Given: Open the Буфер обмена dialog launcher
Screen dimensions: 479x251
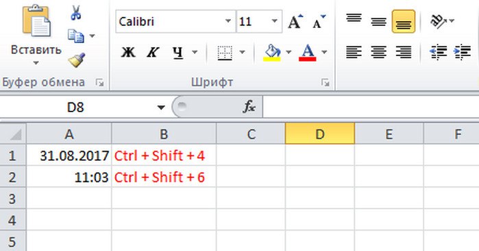Looking at the screenshot, I should pos(99,82).
